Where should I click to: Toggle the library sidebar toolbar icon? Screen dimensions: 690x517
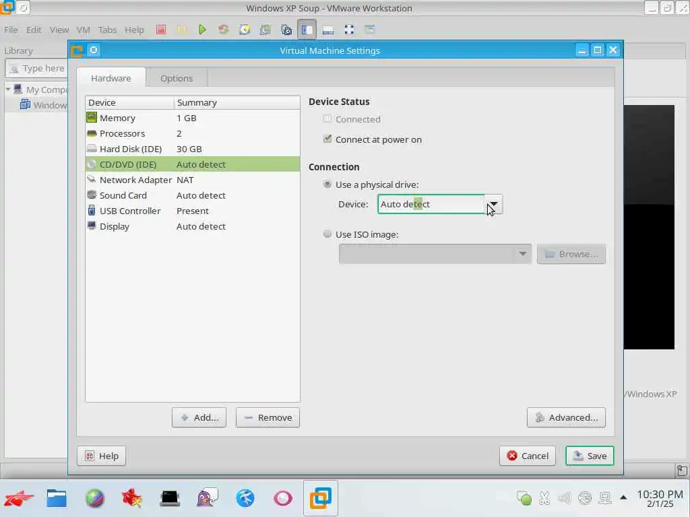(307, 30)
